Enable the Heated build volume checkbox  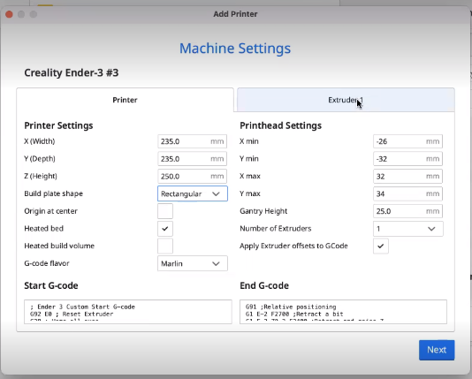click(165, 246)
